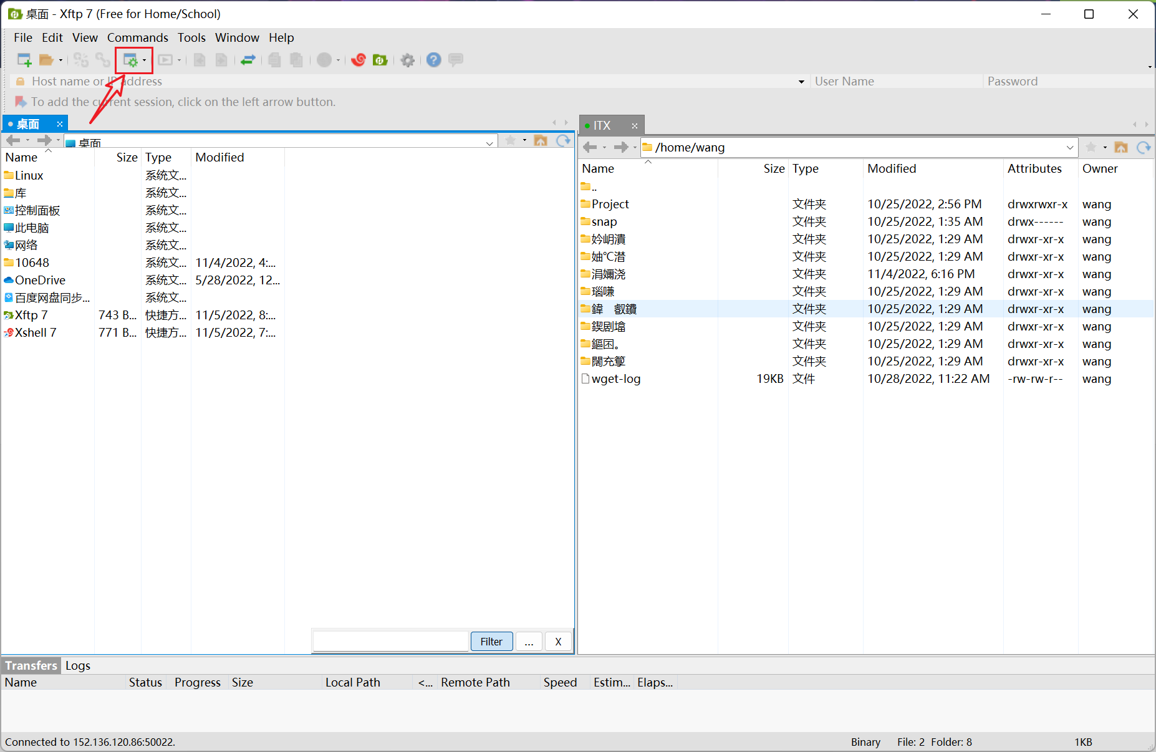Expand local favorites star dropdown arrow
Image resolution: width=1156 pixels, height=752 pixels.
coord(524,140)
